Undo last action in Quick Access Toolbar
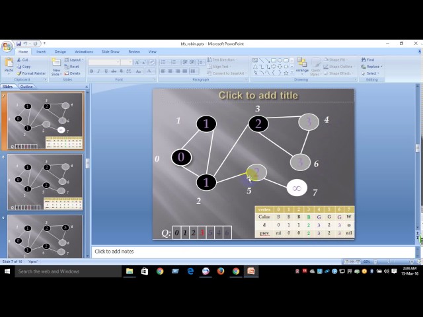 (x=25, y=44)
